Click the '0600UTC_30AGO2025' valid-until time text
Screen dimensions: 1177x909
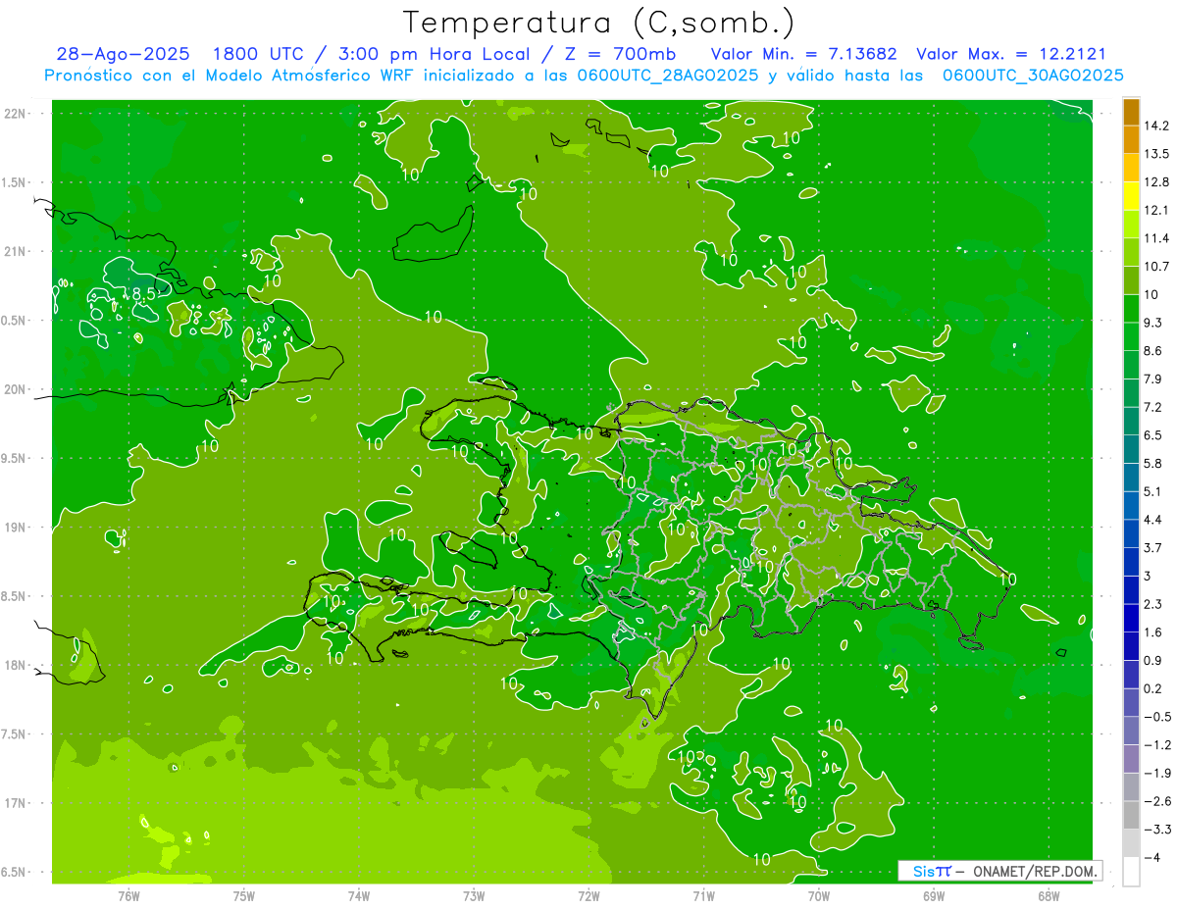tap(1033, 76)
